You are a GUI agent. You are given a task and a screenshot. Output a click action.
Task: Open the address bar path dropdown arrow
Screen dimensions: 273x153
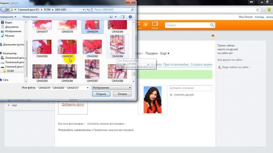pos(84,10)
